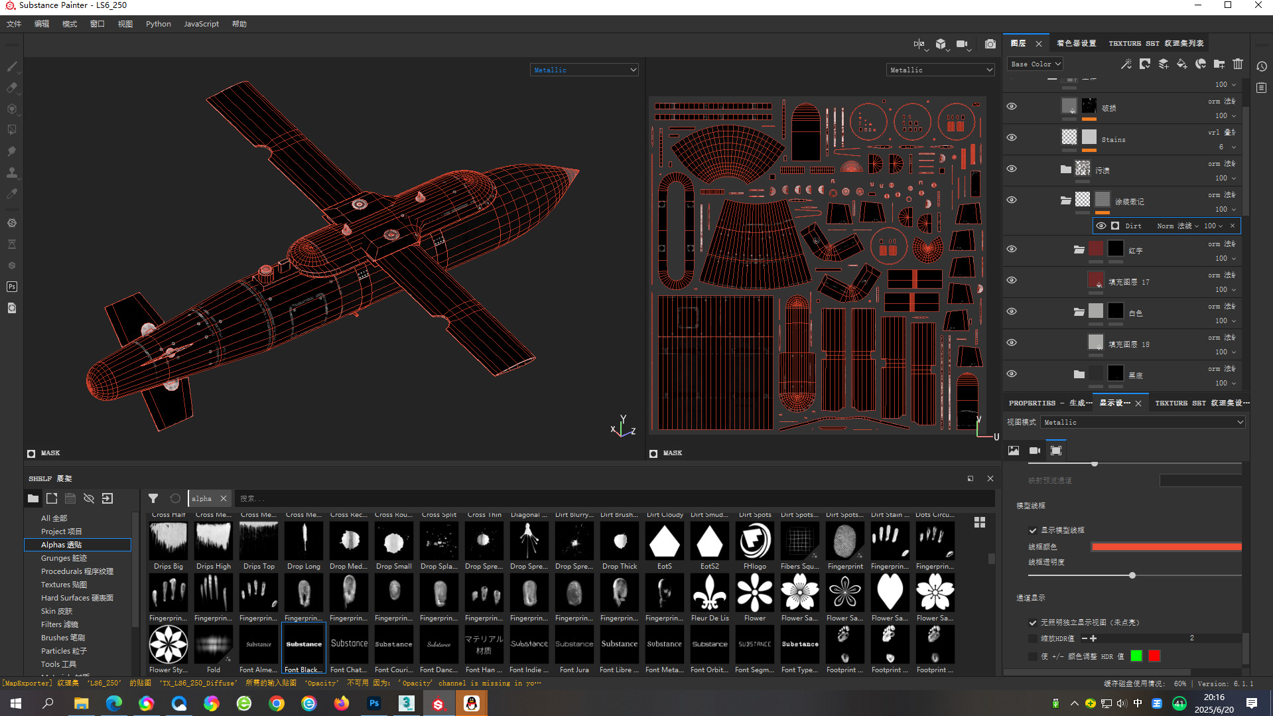Screen dimensions: 1273x716
Task: Hide the 污渍 folder layer
Action: pos(1012,169)
